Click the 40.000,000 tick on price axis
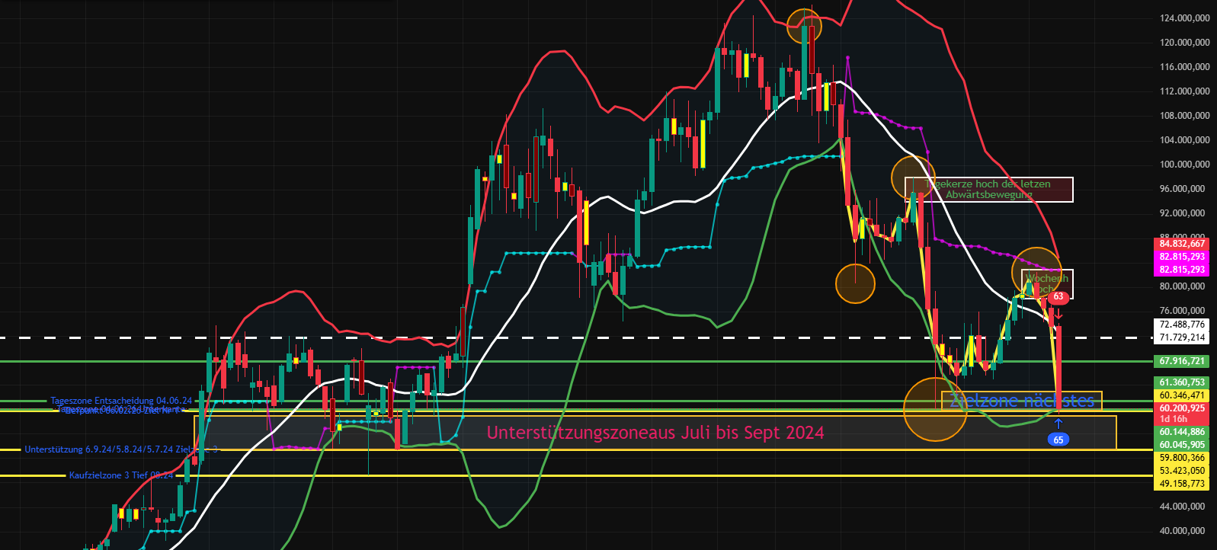This screenshot has height=550, width=1217. (x=1182, y=531)
